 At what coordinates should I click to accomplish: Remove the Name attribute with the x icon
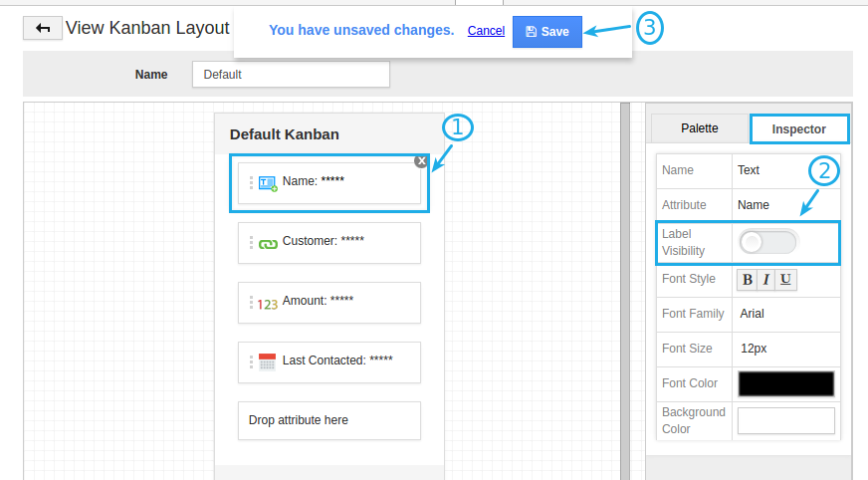(421, 160)
